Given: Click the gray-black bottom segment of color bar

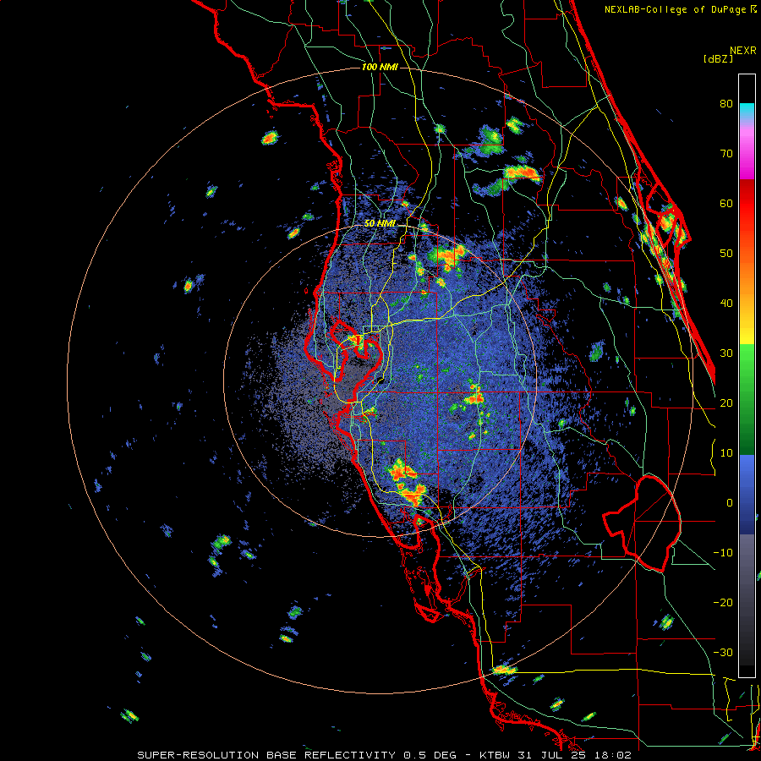Looking at the screenshot, I should (747, 599).
